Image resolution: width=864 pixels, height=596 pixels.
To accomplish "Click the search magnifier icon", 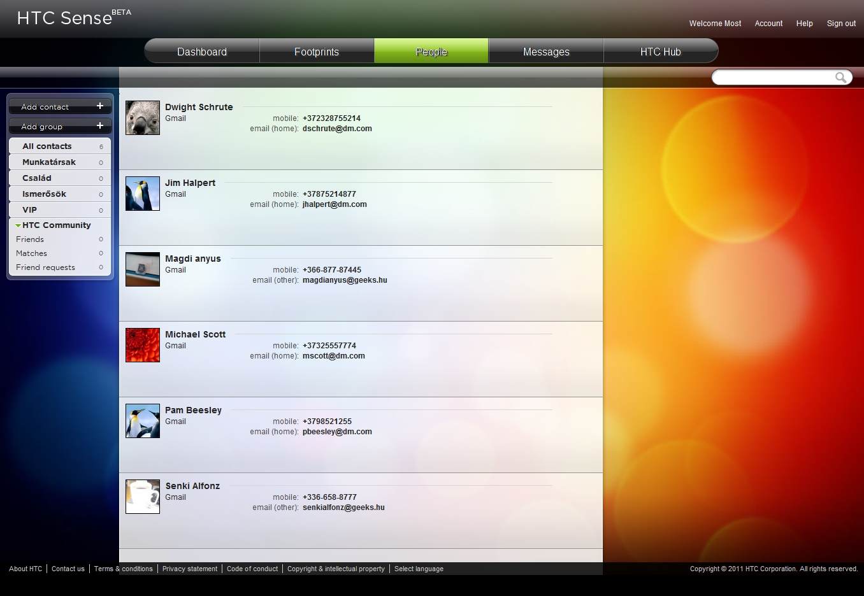I will tap(840, 78).
